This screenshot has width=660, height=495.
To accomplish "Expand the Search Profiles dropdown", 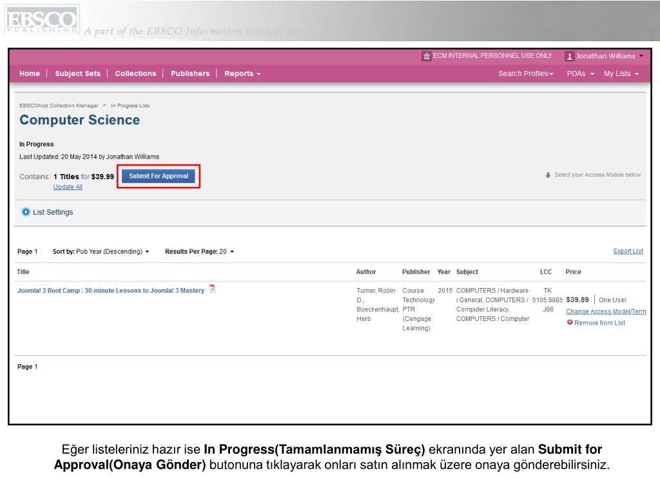I will point(526,73).
